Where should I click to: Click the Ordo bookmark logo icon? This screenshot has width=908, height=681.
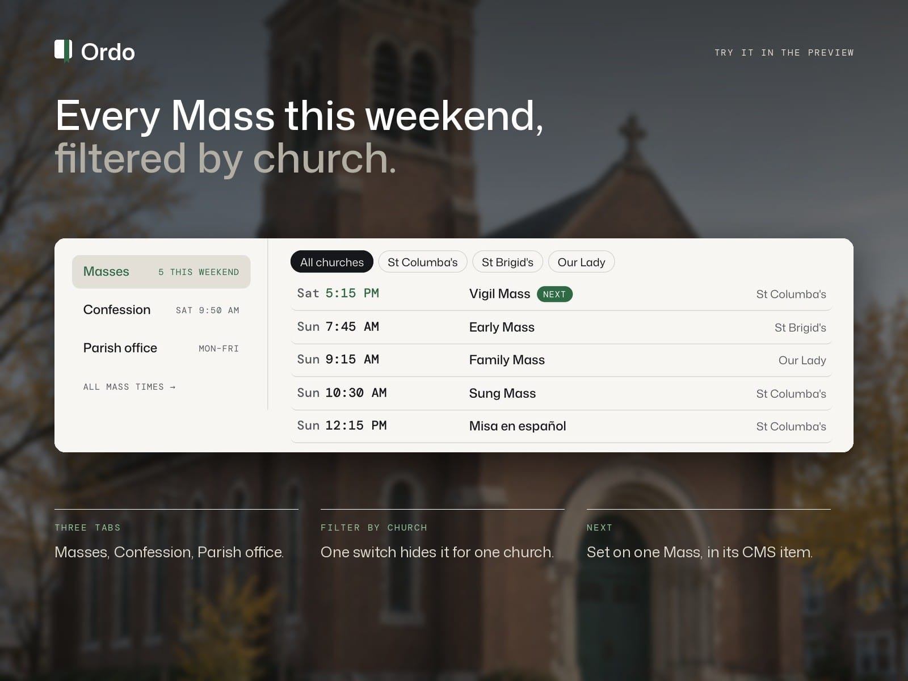pyautogui.click(x=63, y=51)
